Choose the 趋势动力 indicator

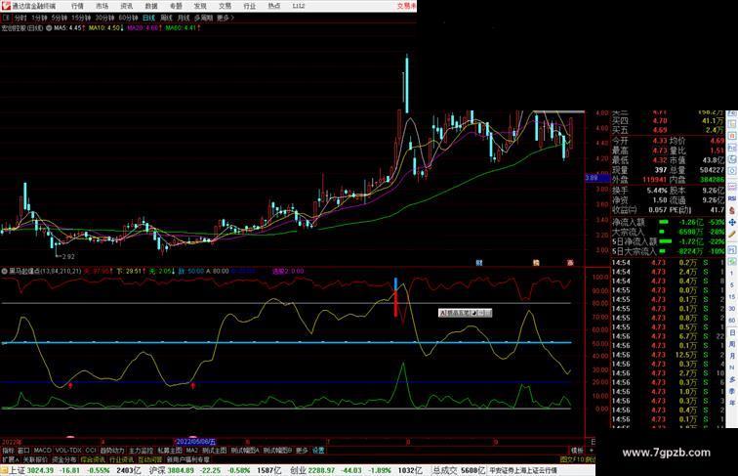pyautogui.click(x=112, y=451)
